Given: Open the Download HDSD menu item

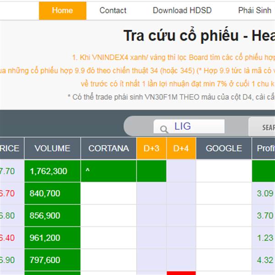Looking at the screenshot, I should pyautogui.click(x=182, y=11).
